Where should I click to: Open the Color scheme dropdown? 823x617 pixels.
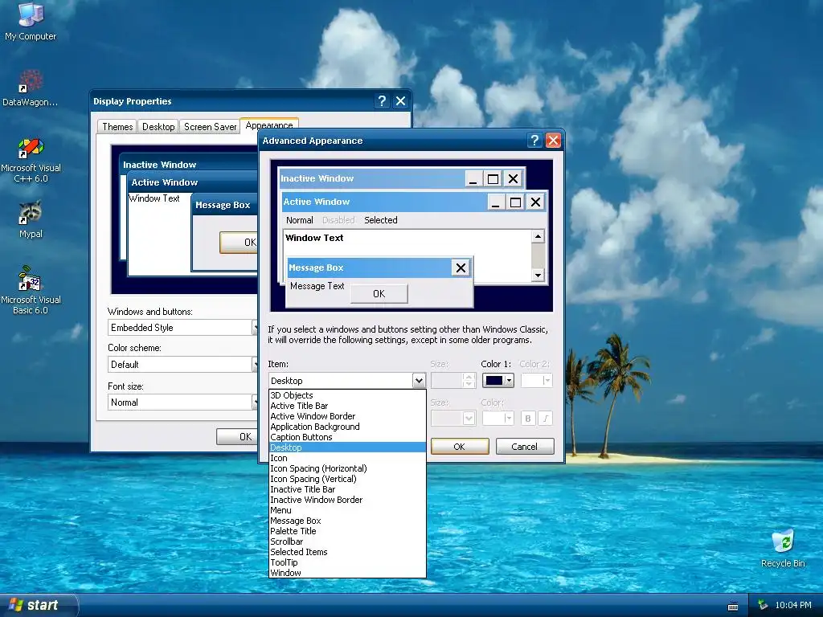coord(182,364)
